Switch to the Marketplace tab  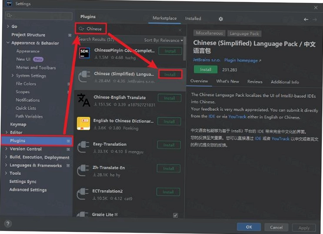tap(165, 18)
